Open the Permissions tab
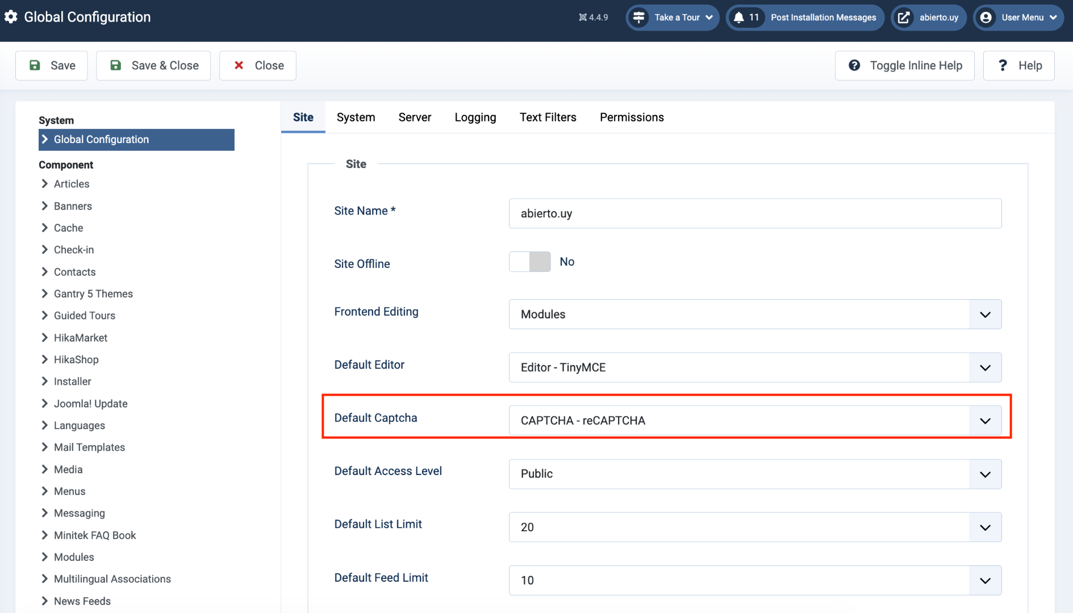The height and width of the screenshot is (613, 1073). pos(632,117)
